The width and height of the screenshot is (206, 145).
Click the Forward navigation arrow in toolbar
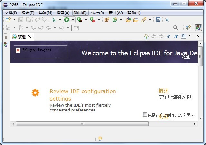coord(62,28)
